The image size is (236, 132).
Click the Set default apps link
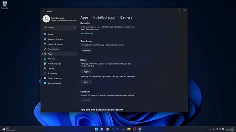87,33
